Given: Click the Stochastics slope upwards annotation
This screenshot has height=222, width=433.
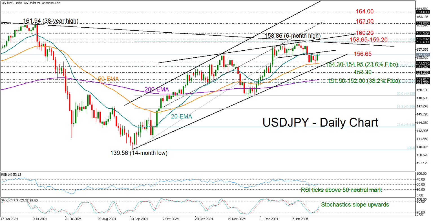Looking at the screenshot, I should click(355, 205).
